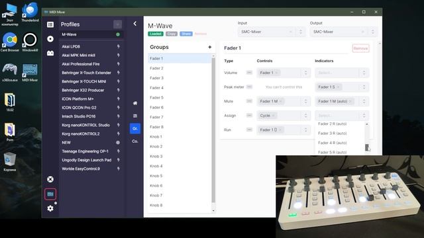Viewport: 424px width, 238px height.
Task: Switch to the Gr. tab in the strip
Action: [135, 128]
